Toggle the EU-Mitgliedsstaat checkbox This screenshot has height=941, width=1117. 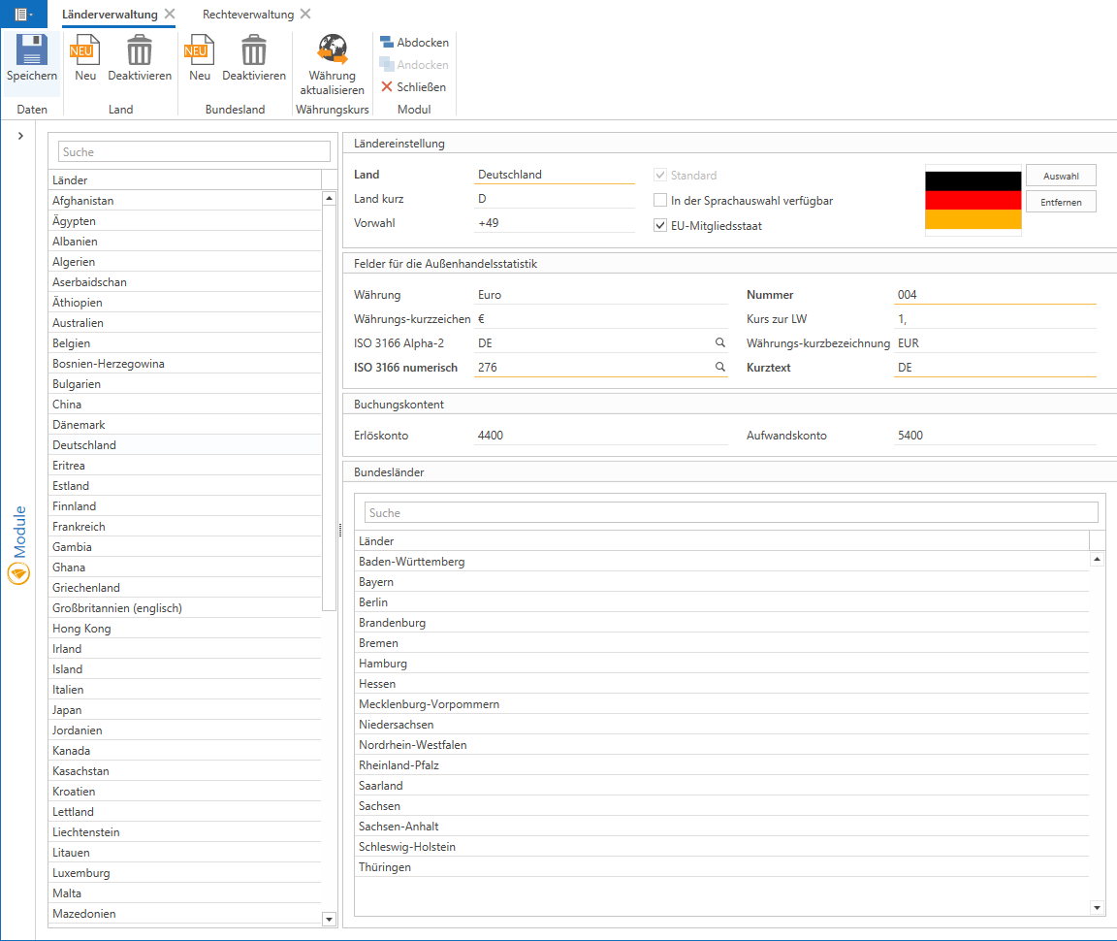(660, 226)
